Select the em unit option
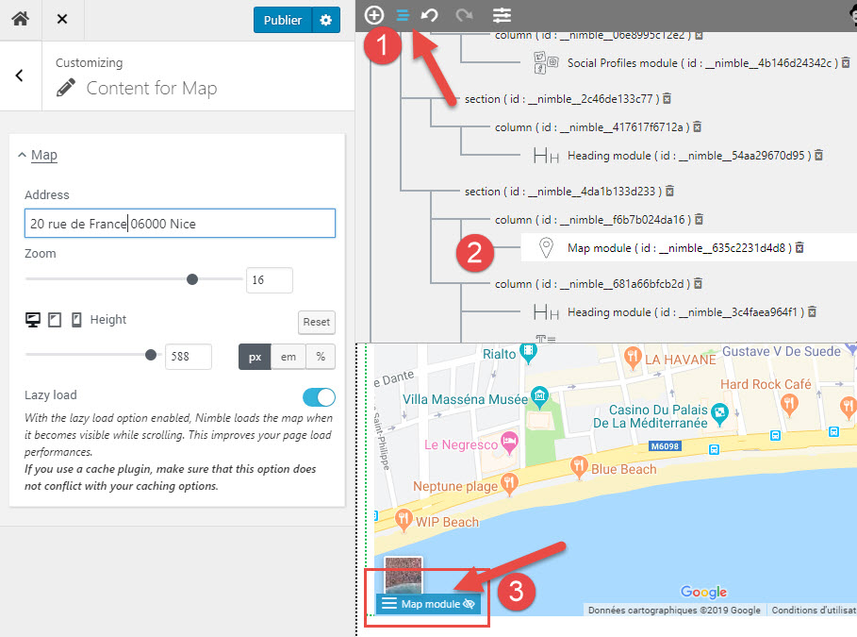Viewport: 857px width, 637px height. tap(289, 357)
